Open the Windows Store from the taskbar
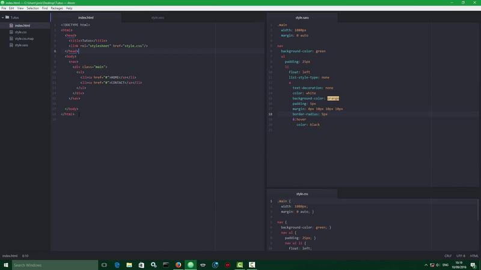Image resolution: width=481 pixels, height=270 pixels. 141,265
